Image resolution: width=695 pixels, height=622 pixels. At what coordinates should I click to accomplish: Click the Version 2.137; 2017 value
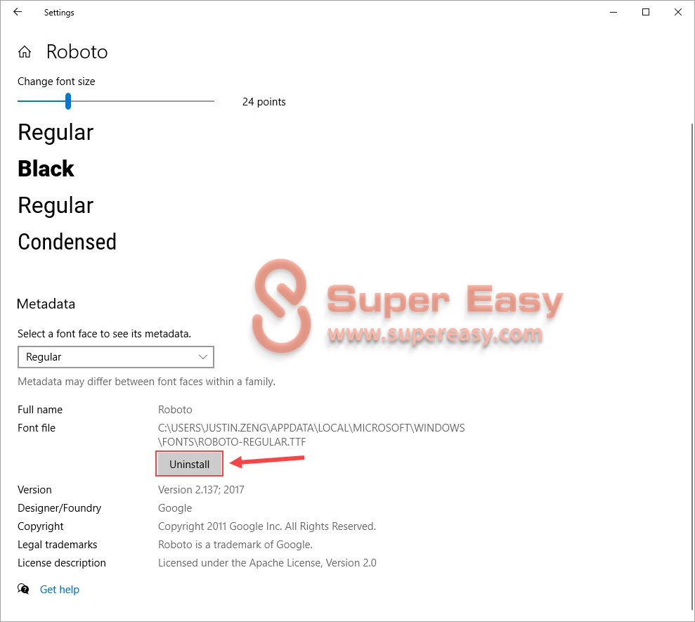(201, 489)
